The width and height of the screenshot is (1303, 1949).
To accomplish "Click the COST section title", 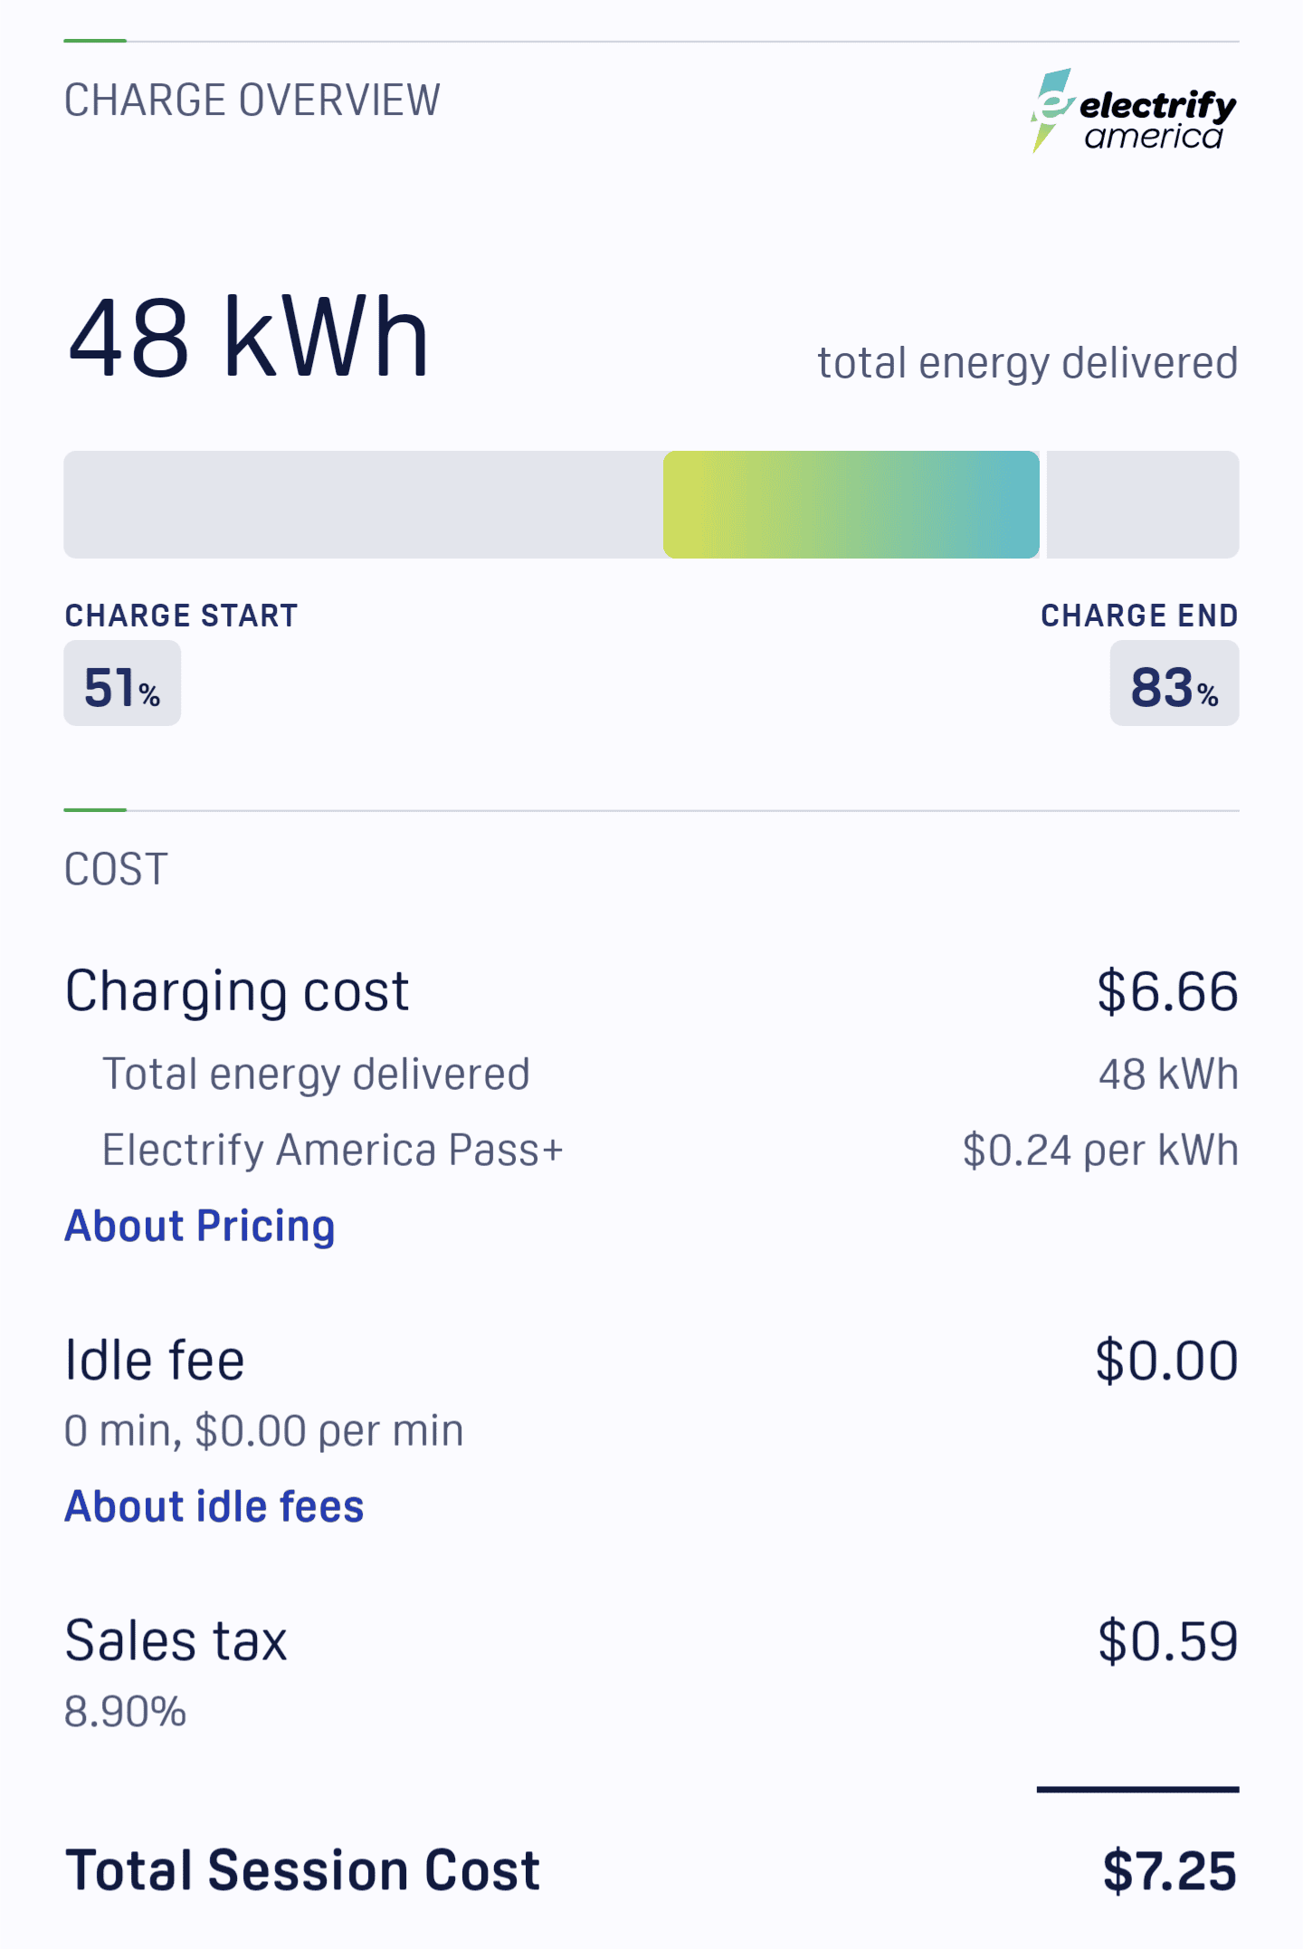I will pyautogui.click(x=116, y=869).
